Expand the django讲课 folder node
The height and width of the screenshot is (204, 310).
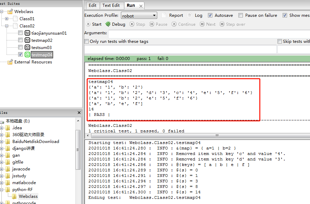1,148
